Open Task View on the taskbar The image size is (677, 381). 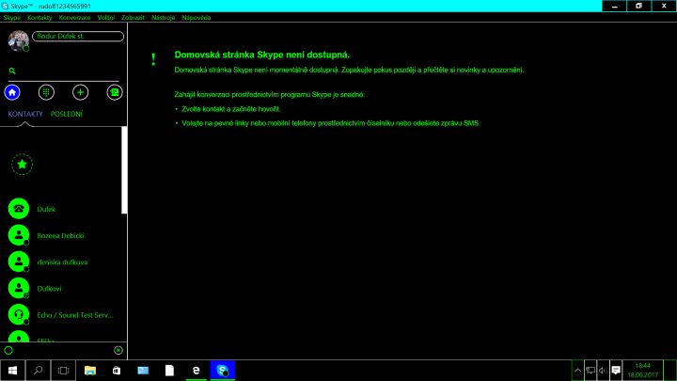64,371
